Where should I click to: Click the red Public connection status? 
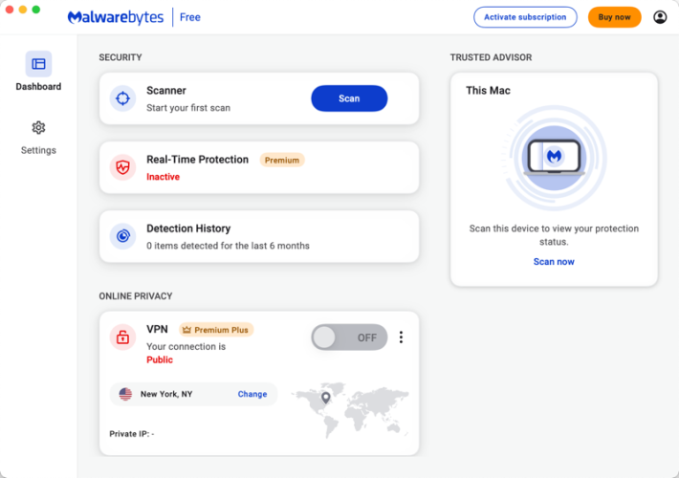[x=160, y=359]
